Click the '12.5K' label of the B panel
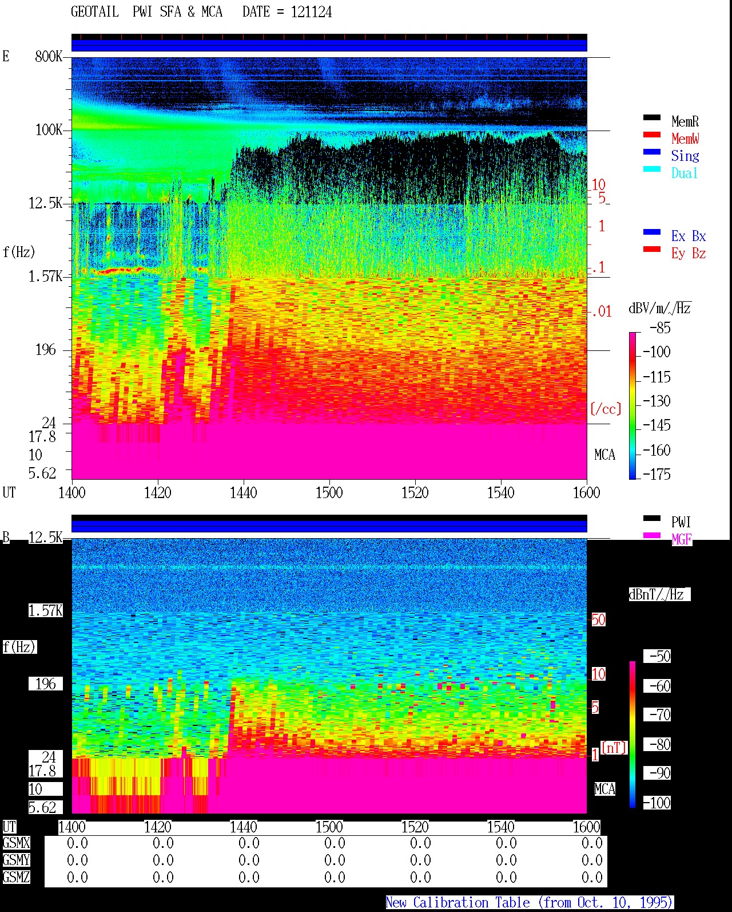 click(x=45, y=537)
